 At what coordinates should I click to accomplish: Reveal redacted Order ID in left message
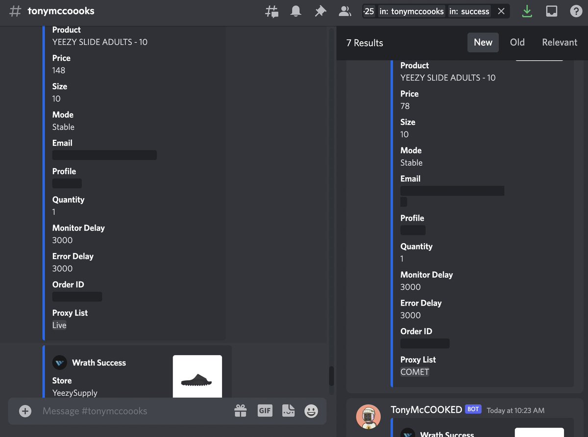(x=77, y=297)
